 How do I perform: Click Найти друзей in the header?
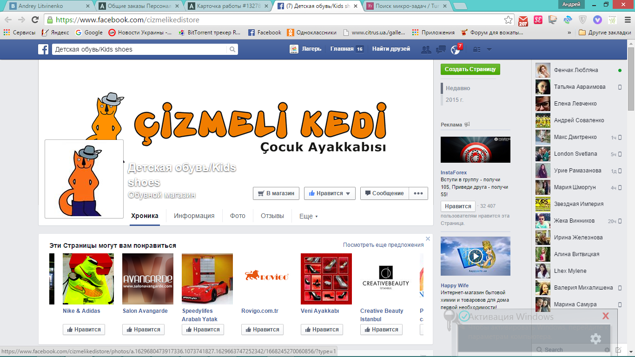click(x=391, y=49)
